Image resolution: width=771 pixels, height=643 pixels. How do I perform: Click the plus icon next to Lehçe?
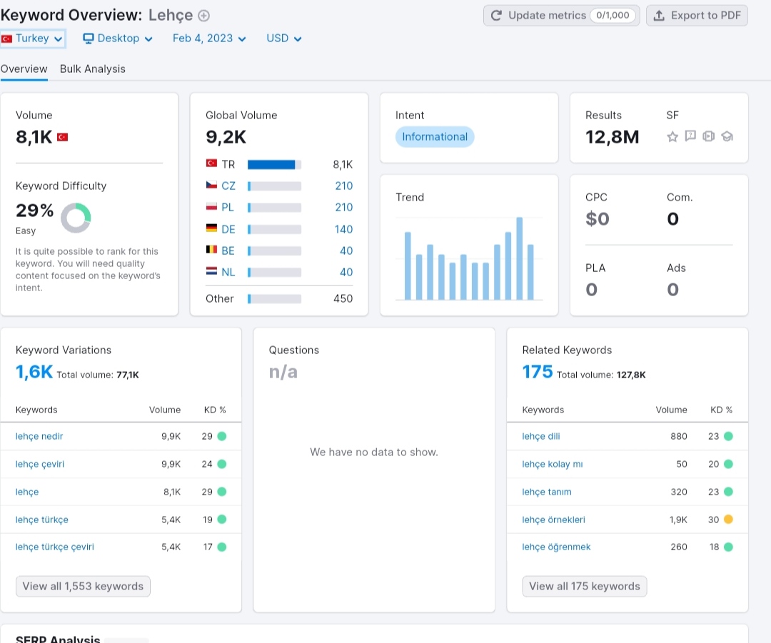[203, 16]
